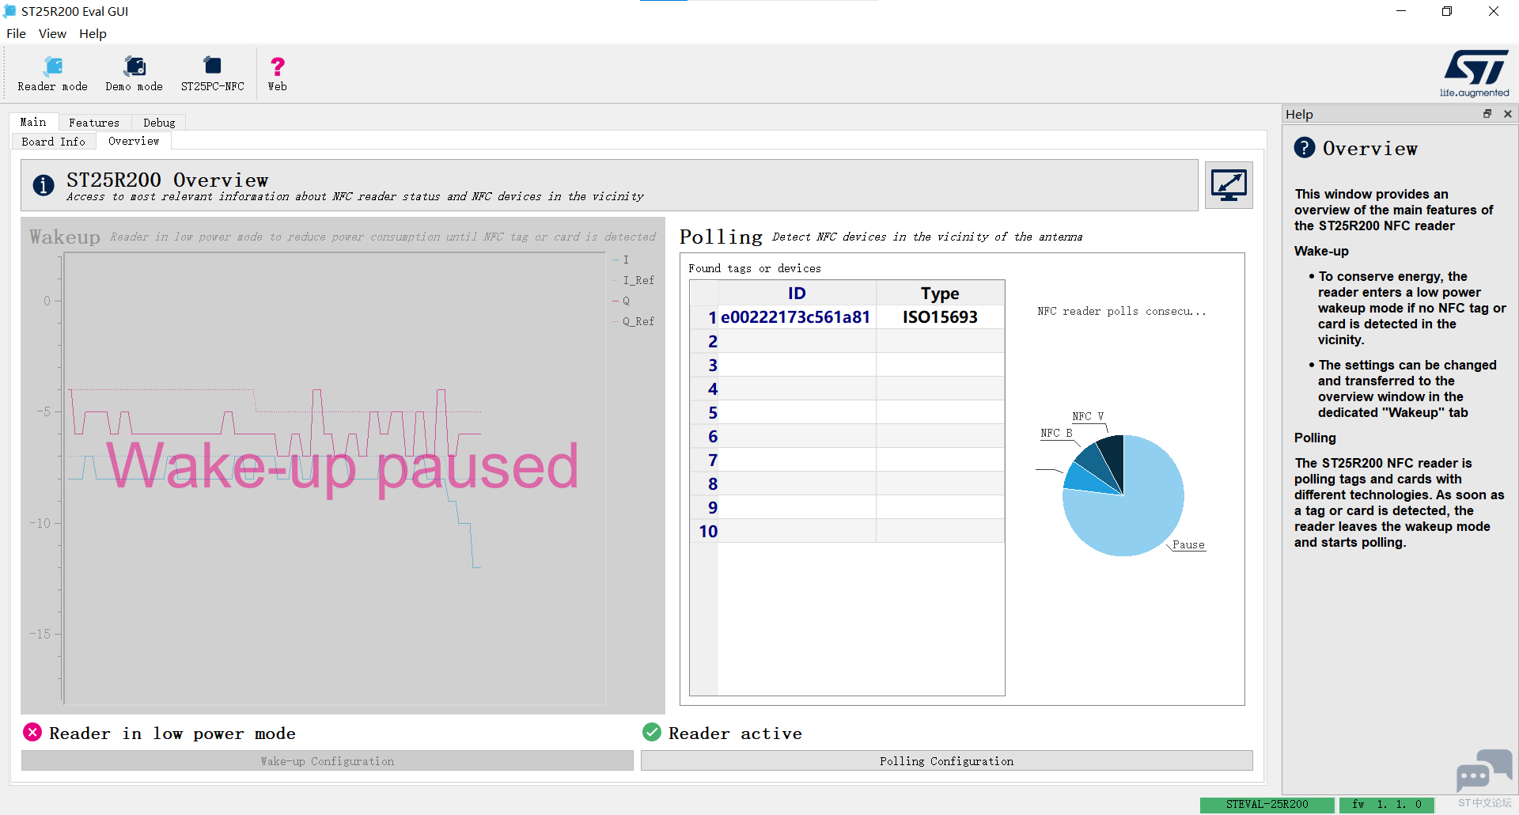The width and height of the screenshot is (1519, 815).
Task: Click the STEVAL-25R200 status bar indicator
Action: tap(1267, 805)
